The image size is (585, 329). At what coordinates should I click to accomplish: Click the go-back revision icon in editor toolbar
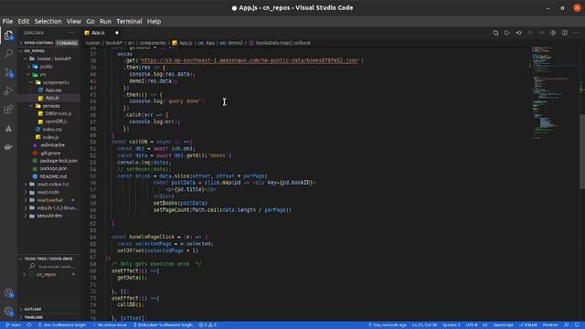518,33
